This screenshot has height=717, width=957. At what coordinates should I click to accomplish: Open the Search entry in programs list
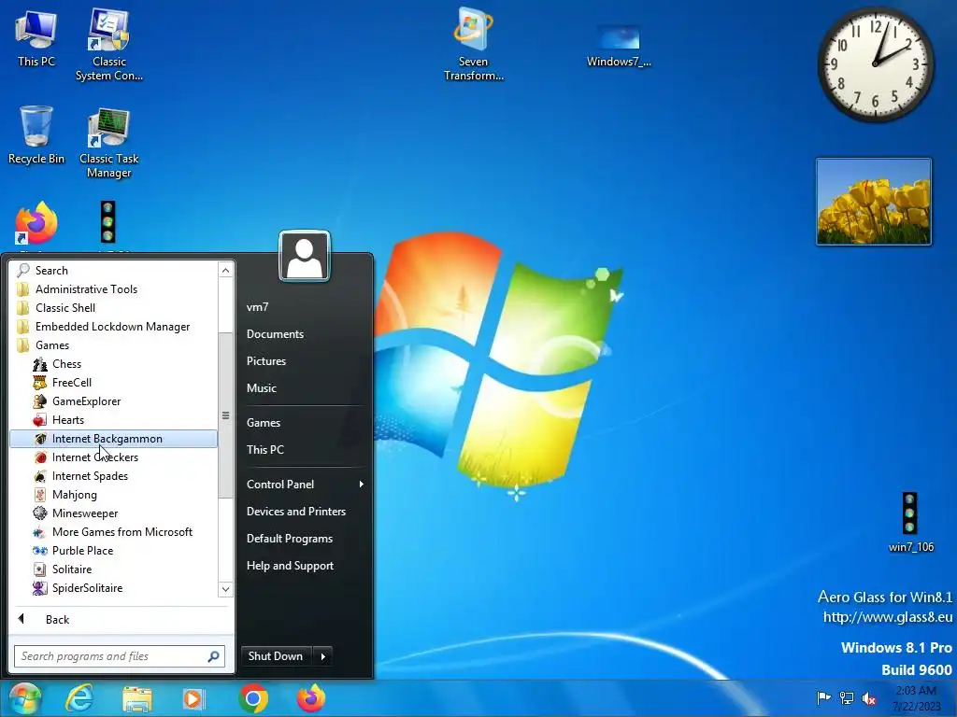click(x=113, y=271)
